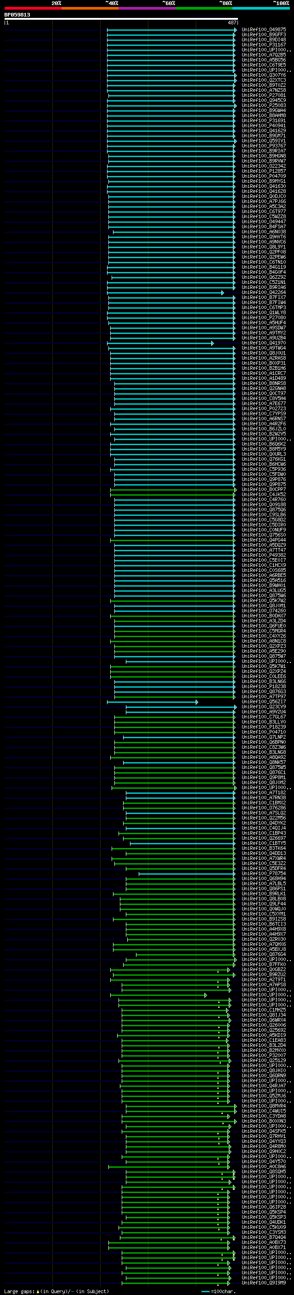
Task: Open hit UniRef100_B9GFF3
Action: pyautogui.click(x=264, y=35)
